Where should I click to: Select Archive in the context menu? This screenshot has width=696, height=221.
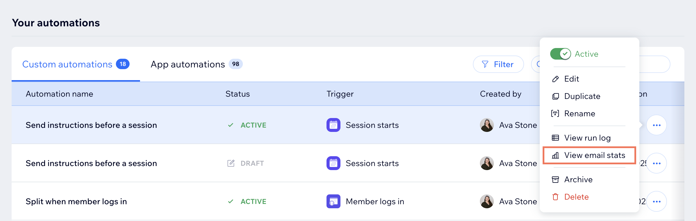578,180
